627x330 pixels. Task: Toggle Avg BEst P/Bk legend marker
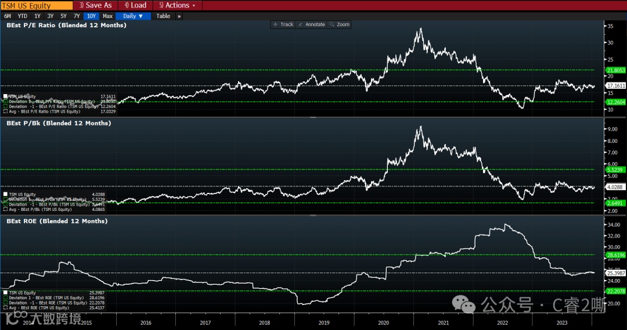coord(6,209)
